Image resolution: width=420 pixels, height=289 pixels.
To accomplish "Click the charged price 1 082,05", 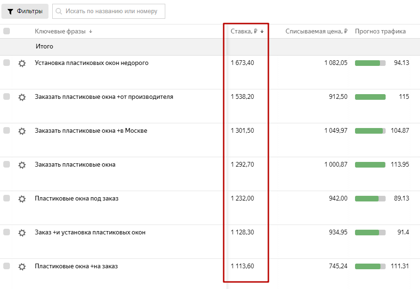I will tap(336, 63).
